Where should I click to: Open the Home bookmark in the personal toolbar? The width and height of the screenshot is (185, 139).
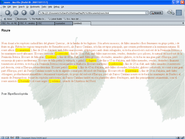pos(8,19)
